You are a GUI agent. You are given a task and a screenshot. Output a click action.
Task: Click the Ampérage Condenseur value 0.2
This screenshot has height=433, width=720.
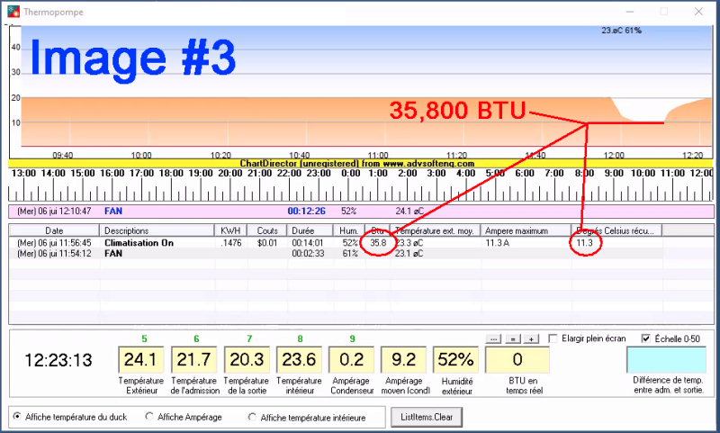tap(351, 359)
